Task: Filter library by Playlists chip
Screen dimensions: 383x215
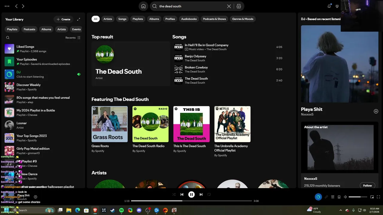Action: click(x=12, y=29)
